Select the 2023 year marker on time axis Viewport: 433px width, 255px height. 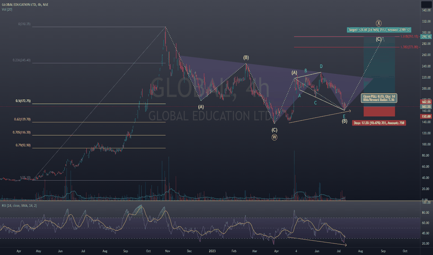pyautogui.click(x=212, y=251)
